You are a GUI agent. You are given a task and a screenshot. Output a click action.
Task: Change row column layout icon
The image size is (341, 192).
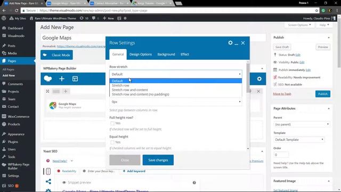coord(56,91)
